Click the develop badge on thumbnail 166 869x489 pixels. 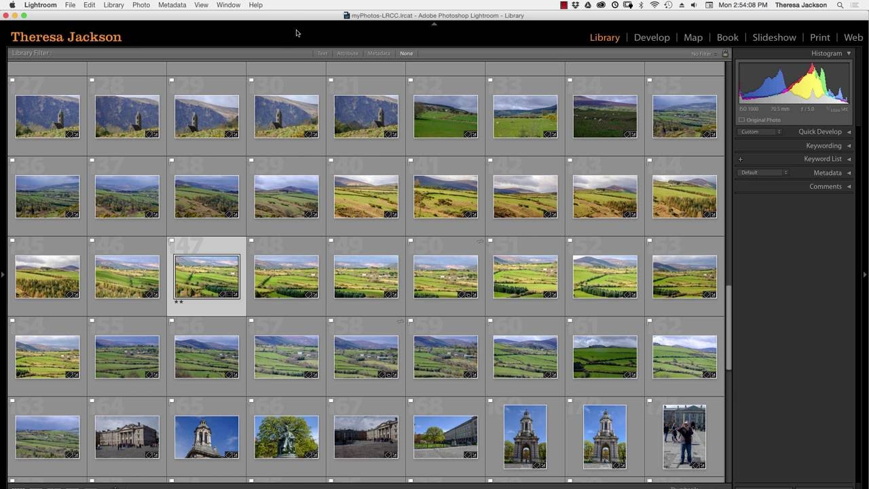[314, 455]
